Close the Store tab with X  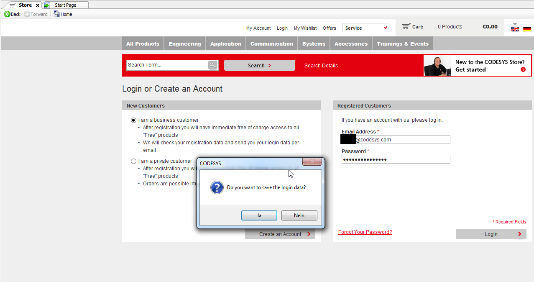coord(38,5)
